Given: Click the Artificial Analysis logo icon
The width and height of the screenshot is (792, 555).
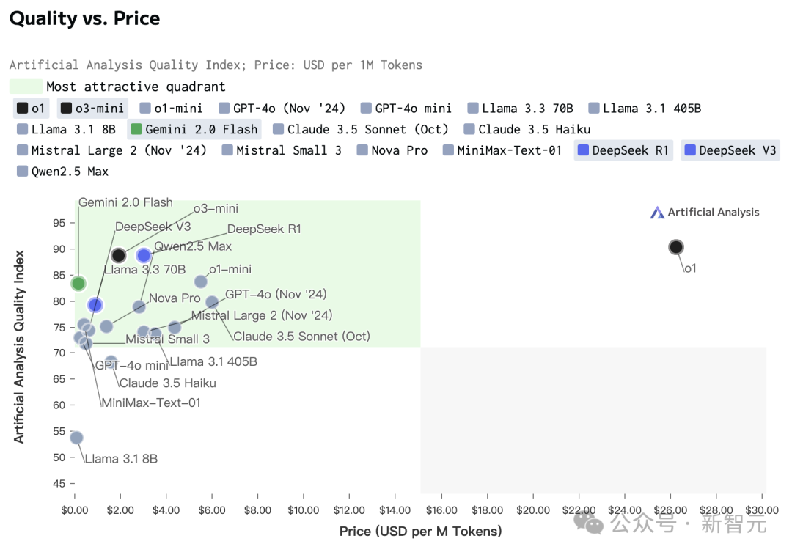Looking at the screenshot, I should click(x=657, y=213).
